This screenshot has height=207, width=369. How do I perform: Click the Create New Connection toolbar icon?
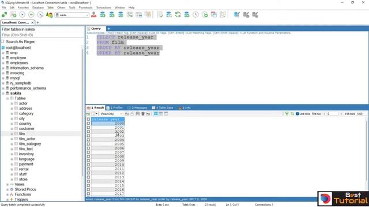coord(4,15)
